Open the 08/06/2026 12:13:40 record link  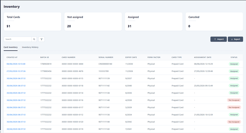point(16,64)
